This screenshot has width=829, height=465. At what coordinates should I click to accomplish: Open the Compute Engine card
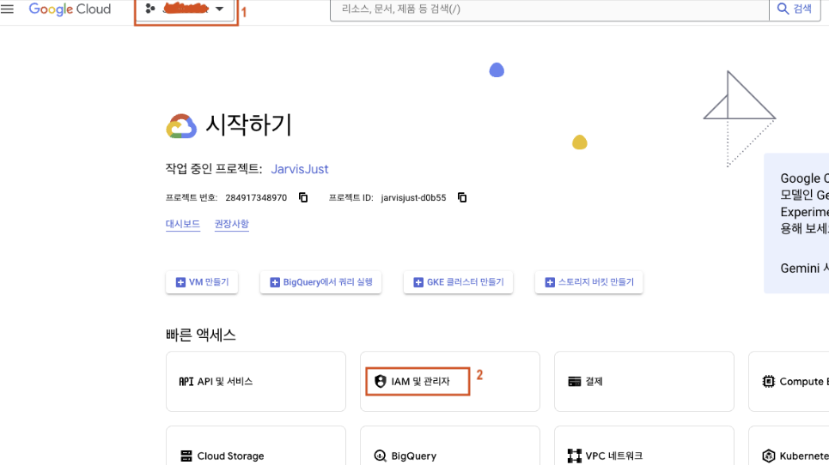(x=789, y=382)
